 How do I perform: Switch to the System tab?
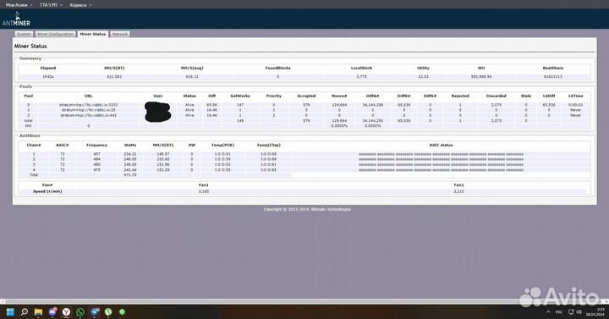24,34
